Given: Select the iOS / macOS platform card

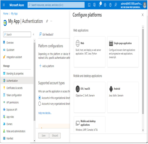Looking at the screenshot, I should (90, 97).
